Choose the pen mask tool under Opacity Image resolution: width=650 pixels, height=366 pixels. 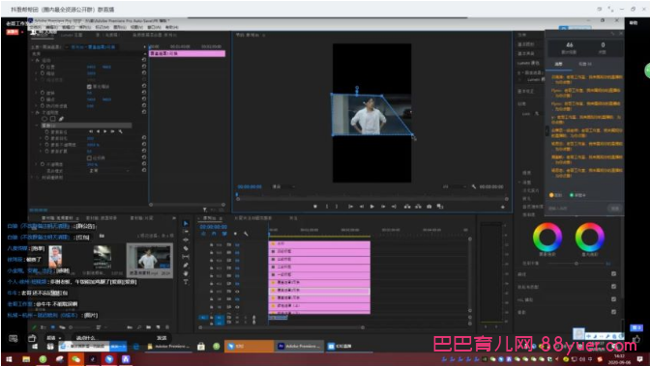[61, 119]
